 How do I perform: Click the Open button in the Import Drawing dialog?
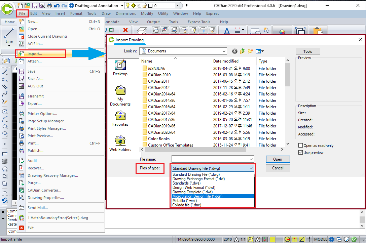[278, 159]
